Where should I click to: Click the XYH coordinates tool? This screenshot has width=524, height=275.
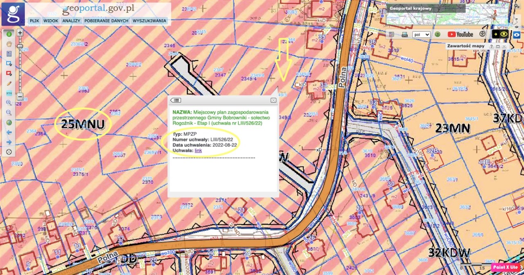(x=9, y=93)
